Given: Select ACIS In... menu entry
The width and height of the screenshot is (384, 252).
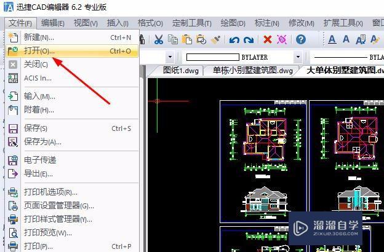Looking at the screenshot, I should coord(72,78).
